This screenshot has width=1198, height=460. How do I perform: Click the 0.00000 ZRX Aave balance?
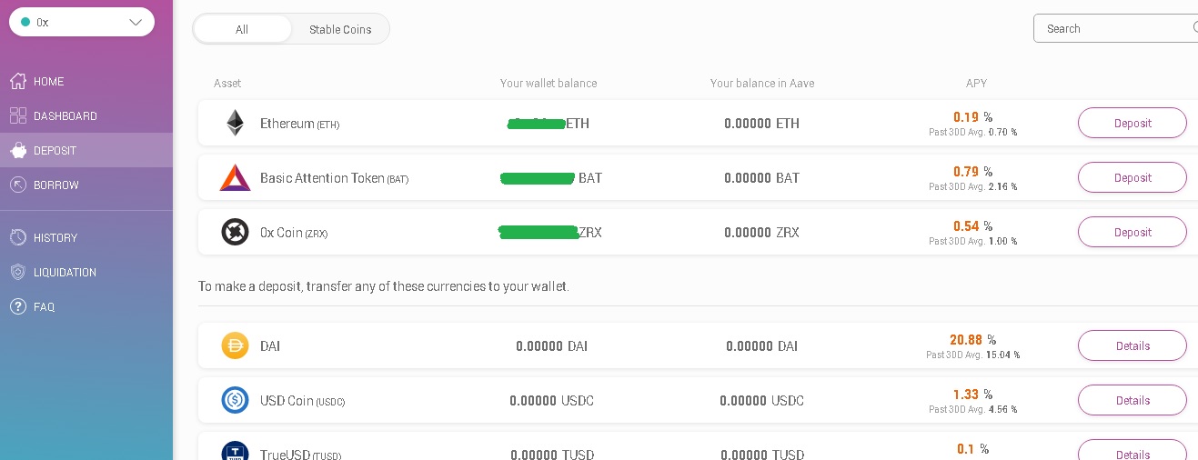[761, 232]
